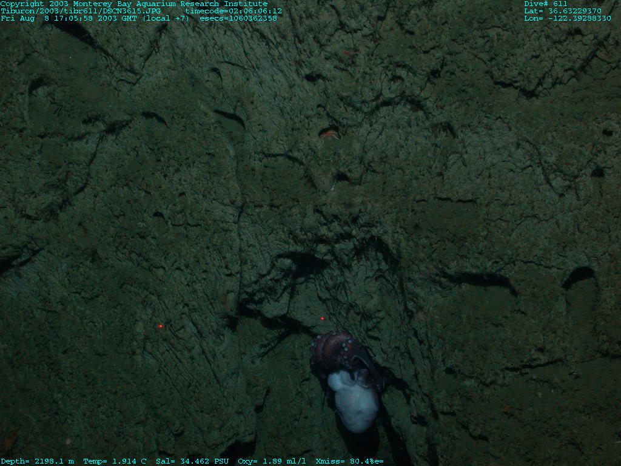This screenshot has height=466, width=621.
Task: Select the file path 'Tiburon/2003/tibr611/DSCN3615.JPG'
Action: (x=81, y=11)
